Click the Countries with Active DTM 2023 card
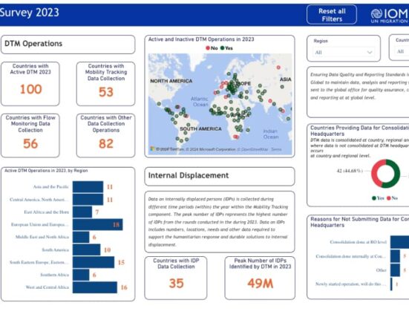Screen dimensions: 409x320 click(30, 84)
